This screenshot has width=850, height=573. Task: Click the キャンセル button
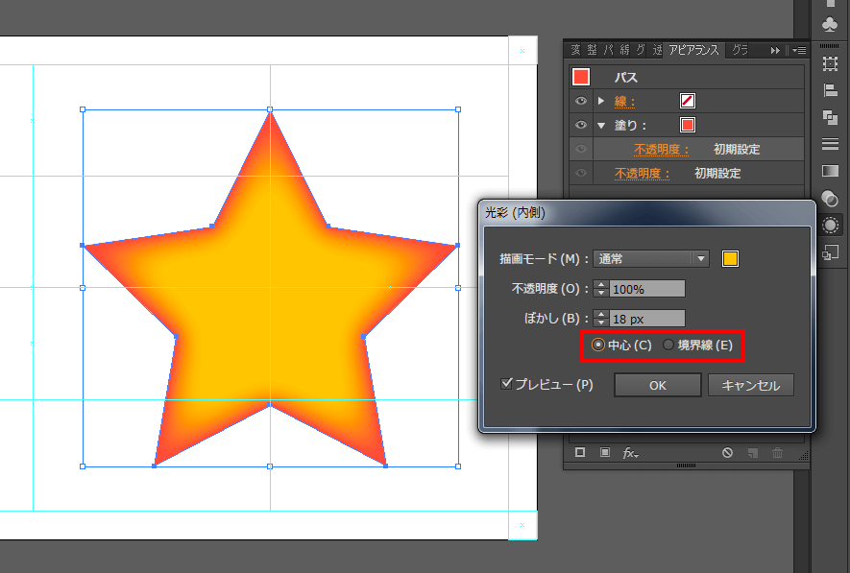[750, 386]
